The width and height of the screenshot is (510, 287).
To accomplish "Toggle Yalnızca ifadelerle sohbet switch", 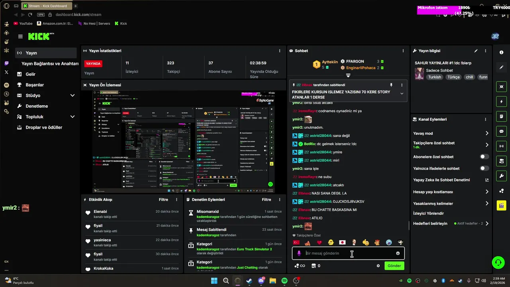I will [484, 168].
